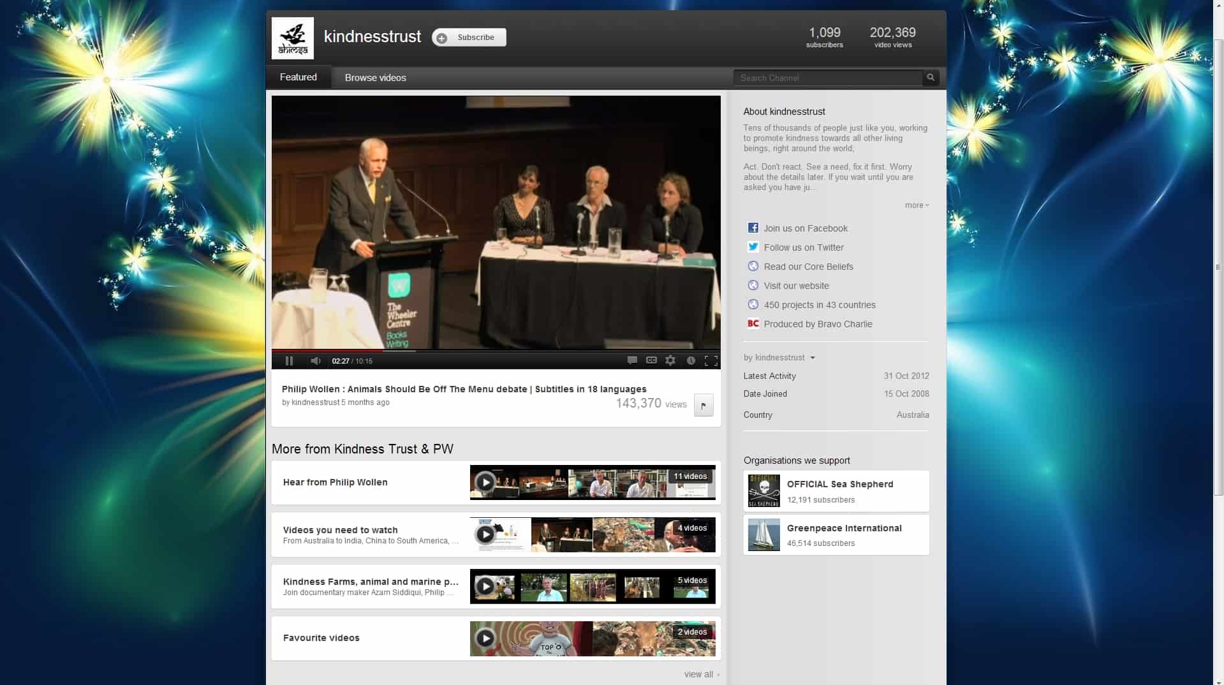Screen dimensions: 1224x685
Task: Click the Twitter bird icon
Action: (753, 247)
